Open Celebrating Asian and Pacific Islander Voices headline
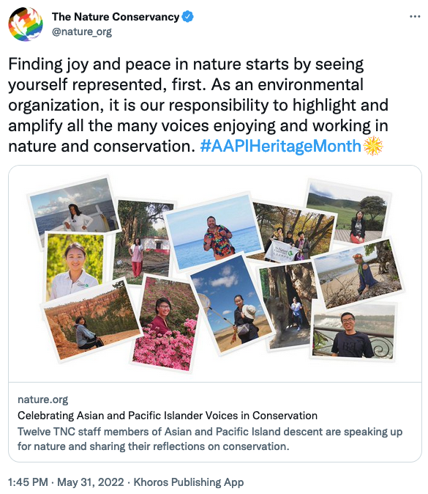The width and height of the screenshot is (428, 494). click(168, 416)
